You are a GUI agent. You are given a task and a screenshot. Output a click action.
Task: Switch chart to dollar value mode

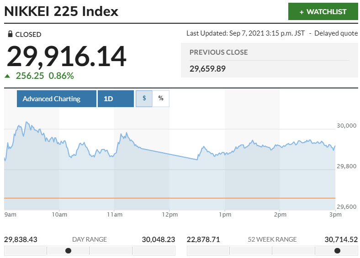tap(144, 98)
